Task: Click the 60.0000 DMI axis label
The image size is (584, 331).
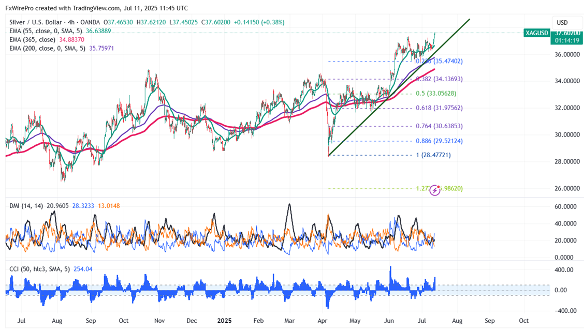Action: click(566, 206)
